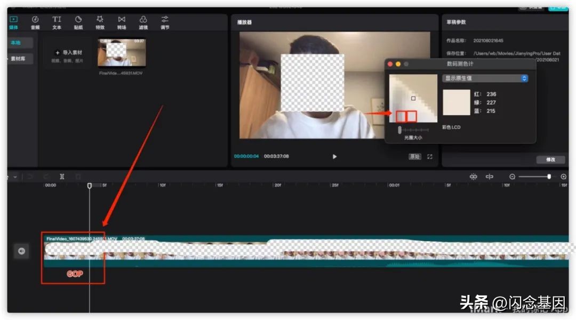Expand the dropdown arrow next to the timeline toolbar
The image size is (576, 320).
point(14,177)
